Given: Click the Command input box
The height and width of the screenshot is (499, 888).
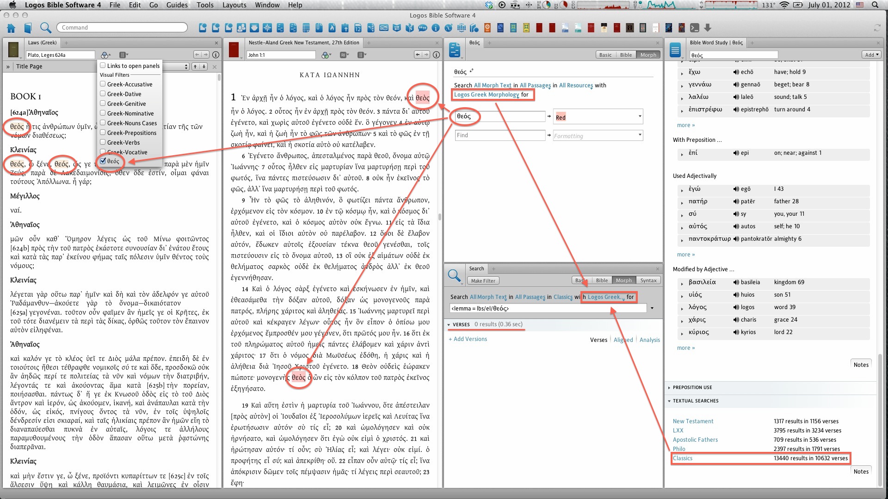Looking at the screenshot, I should tap(122, 28).
